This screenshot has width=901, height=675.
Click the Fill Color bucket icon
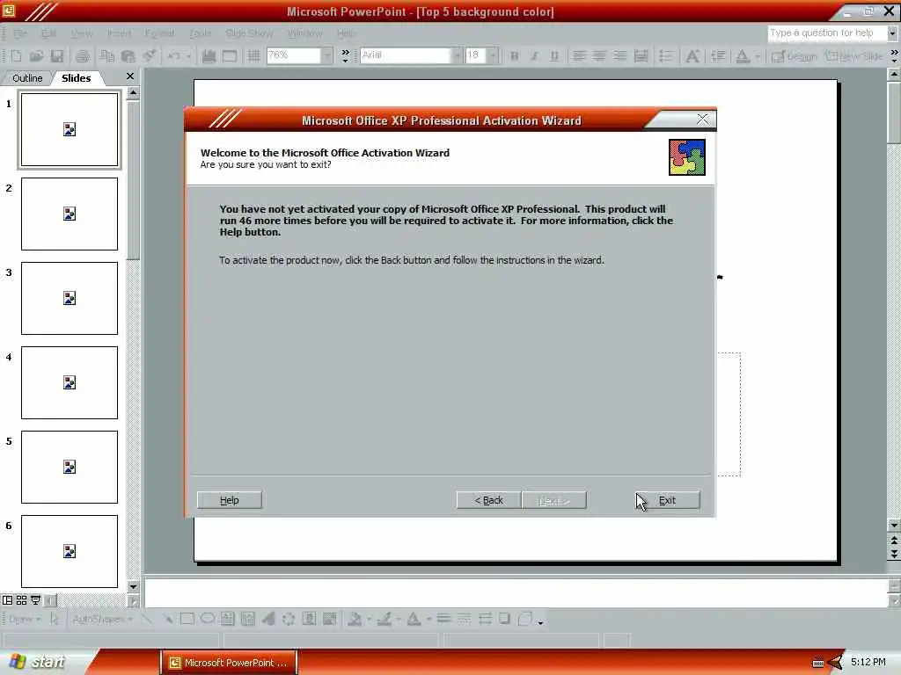[x=355, y=619]
